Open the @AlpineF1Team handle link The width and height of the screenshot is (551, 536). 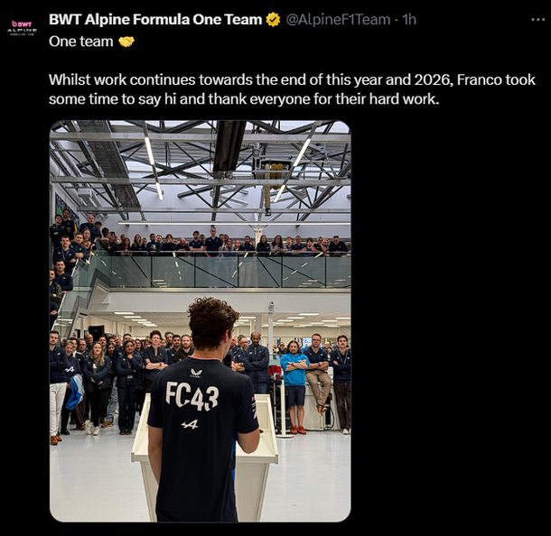[338, 20]
